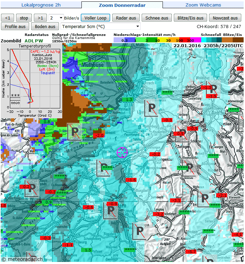Toggle Blitze/Eis aus lightning layer
The height and width of the screenshot is (264, 245).
pyautogui.click(x=190, y=18)
